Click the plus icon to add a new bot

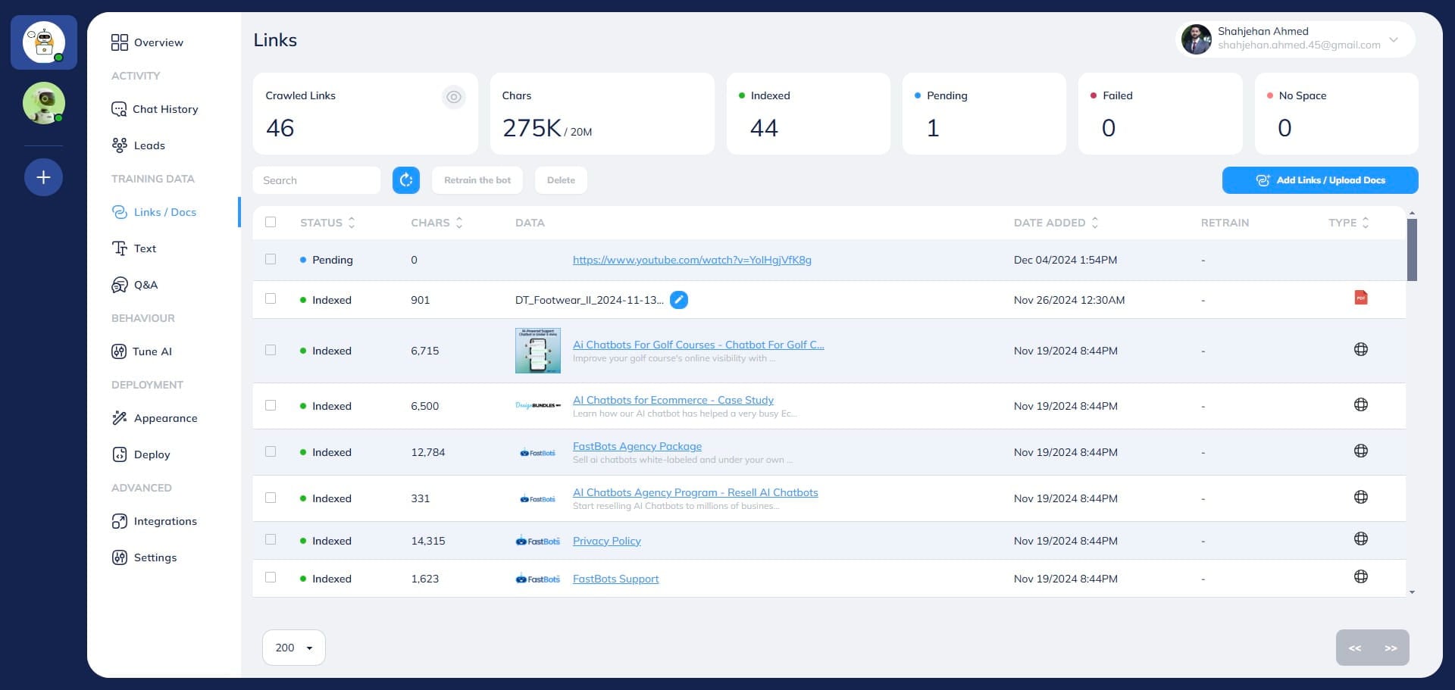click(43, 177)
